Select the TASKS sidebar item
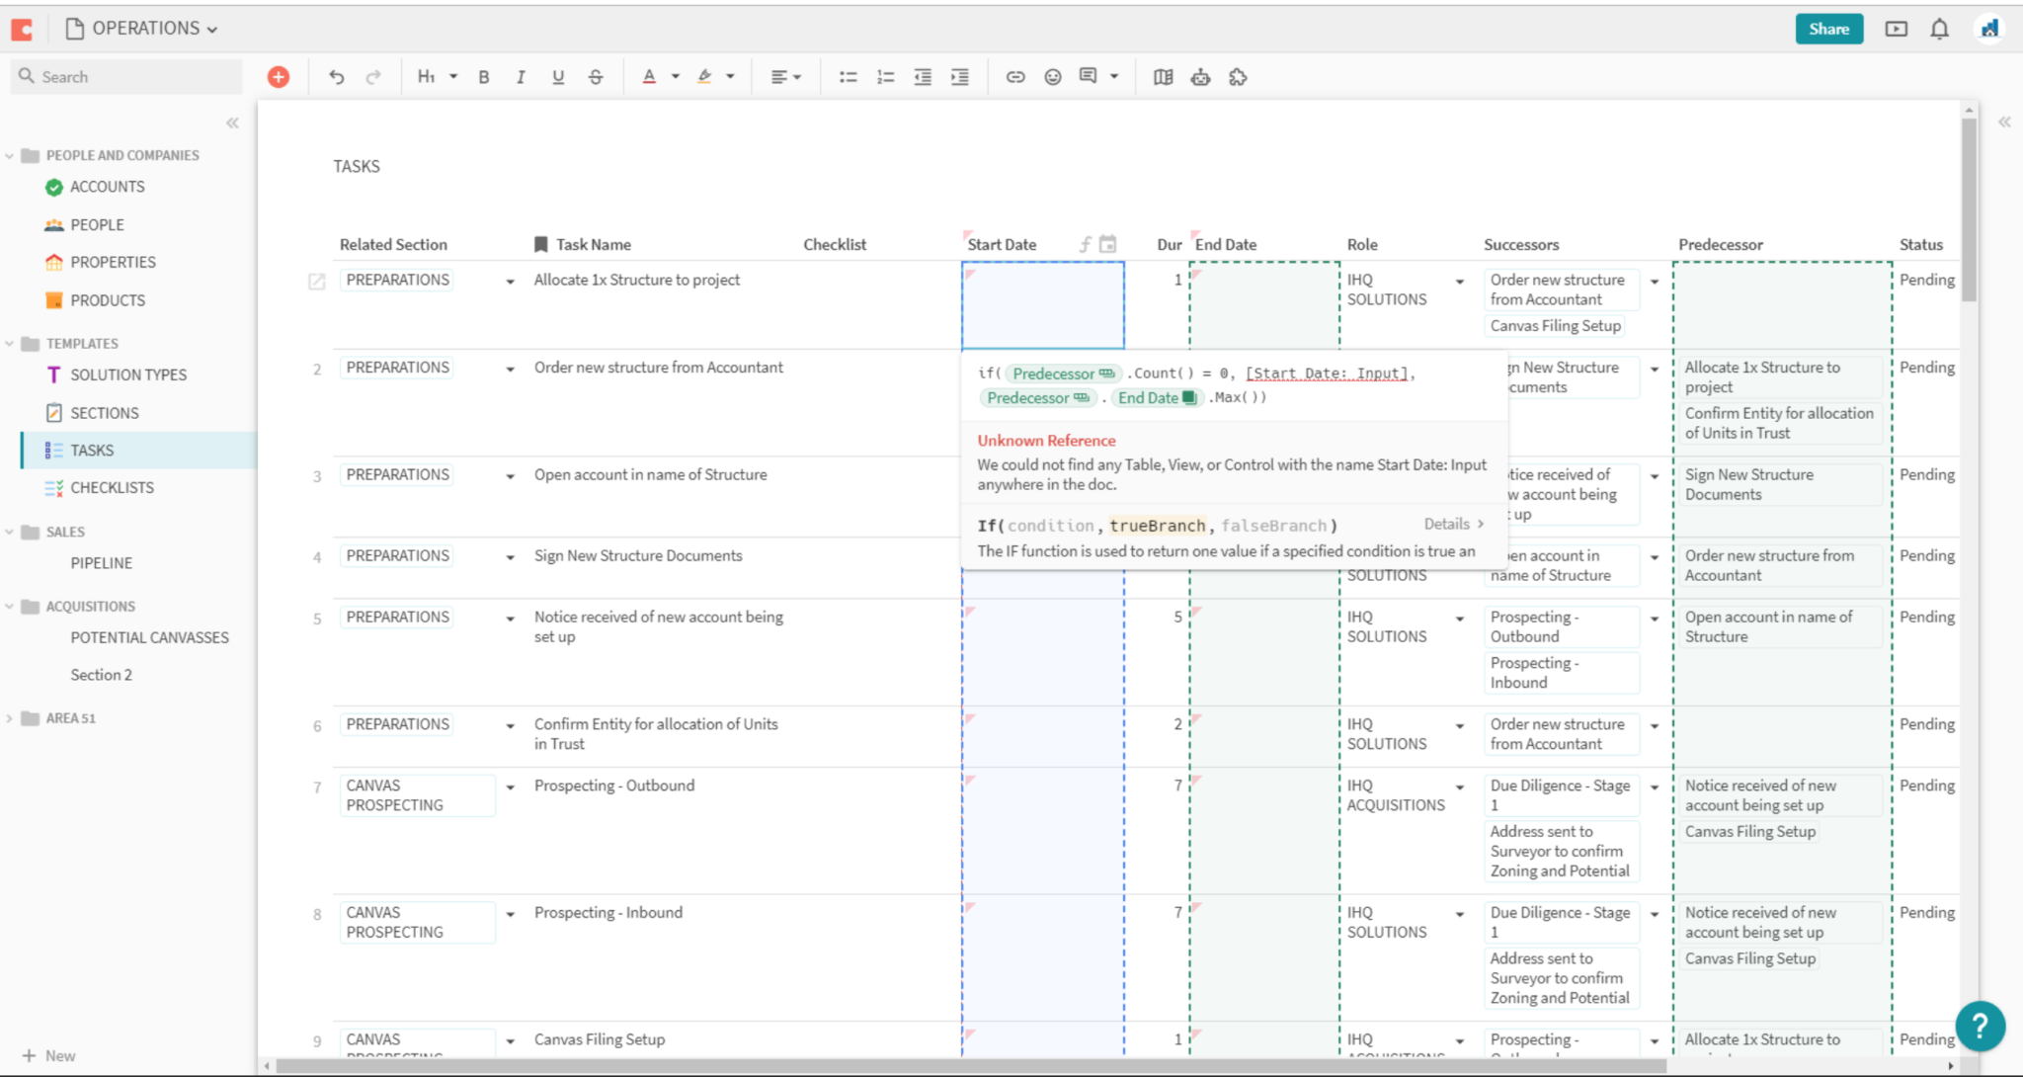 point(91,450)
